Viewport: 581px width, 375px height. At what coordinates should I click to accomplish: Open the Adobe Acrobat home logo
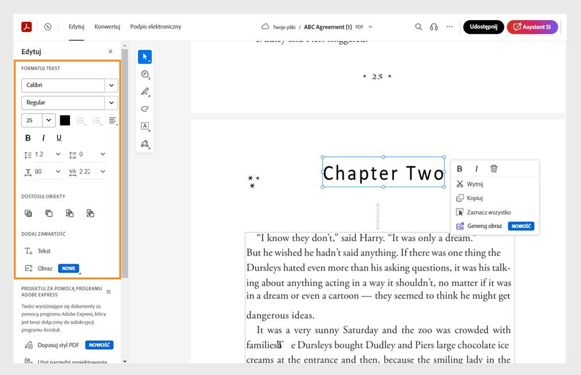click(x=26, y=26)
